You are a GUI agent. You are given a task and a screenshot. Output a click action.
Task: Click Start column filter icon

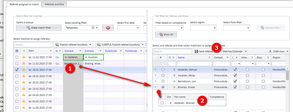(x=51, y=51)
